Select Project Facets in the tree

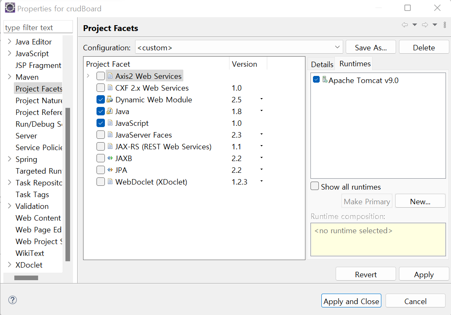pyautogui.click(x=39, y=89)
